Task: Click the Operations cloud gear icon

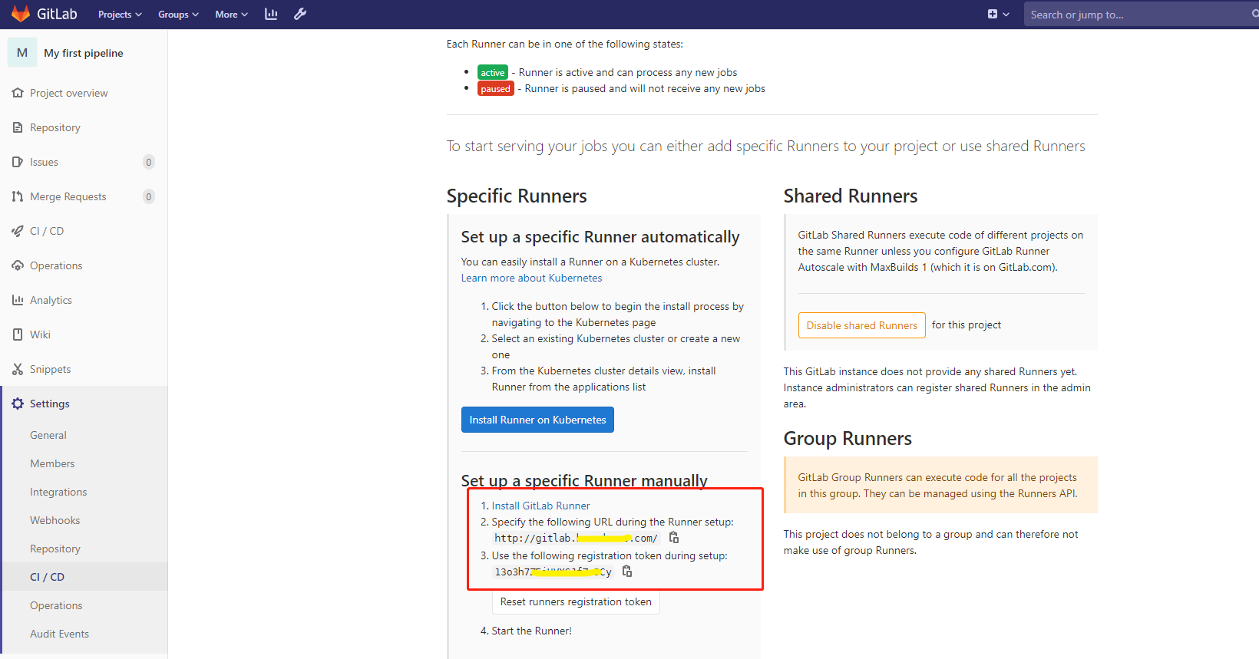Action: click(x=18, y=265)
